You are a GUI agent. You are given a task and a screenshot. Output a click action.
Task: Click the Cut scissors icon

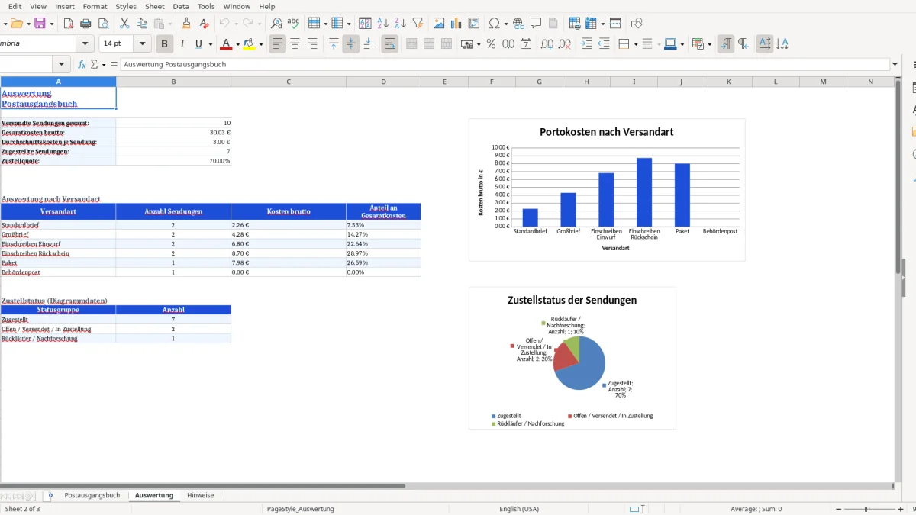pyautogui.click(x=124, y=24)
